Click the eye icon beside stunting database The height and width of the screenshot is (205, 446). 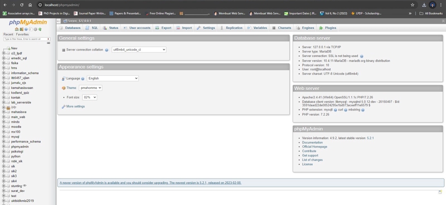[x=25, y=186]
